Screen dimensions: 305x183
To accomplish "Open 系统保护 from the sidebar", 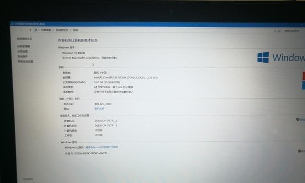I will pos(23,56).
